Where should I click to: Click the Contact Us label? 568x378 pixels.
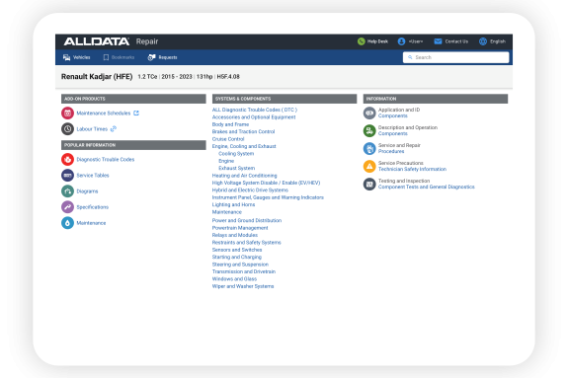[x=456, y=41]
